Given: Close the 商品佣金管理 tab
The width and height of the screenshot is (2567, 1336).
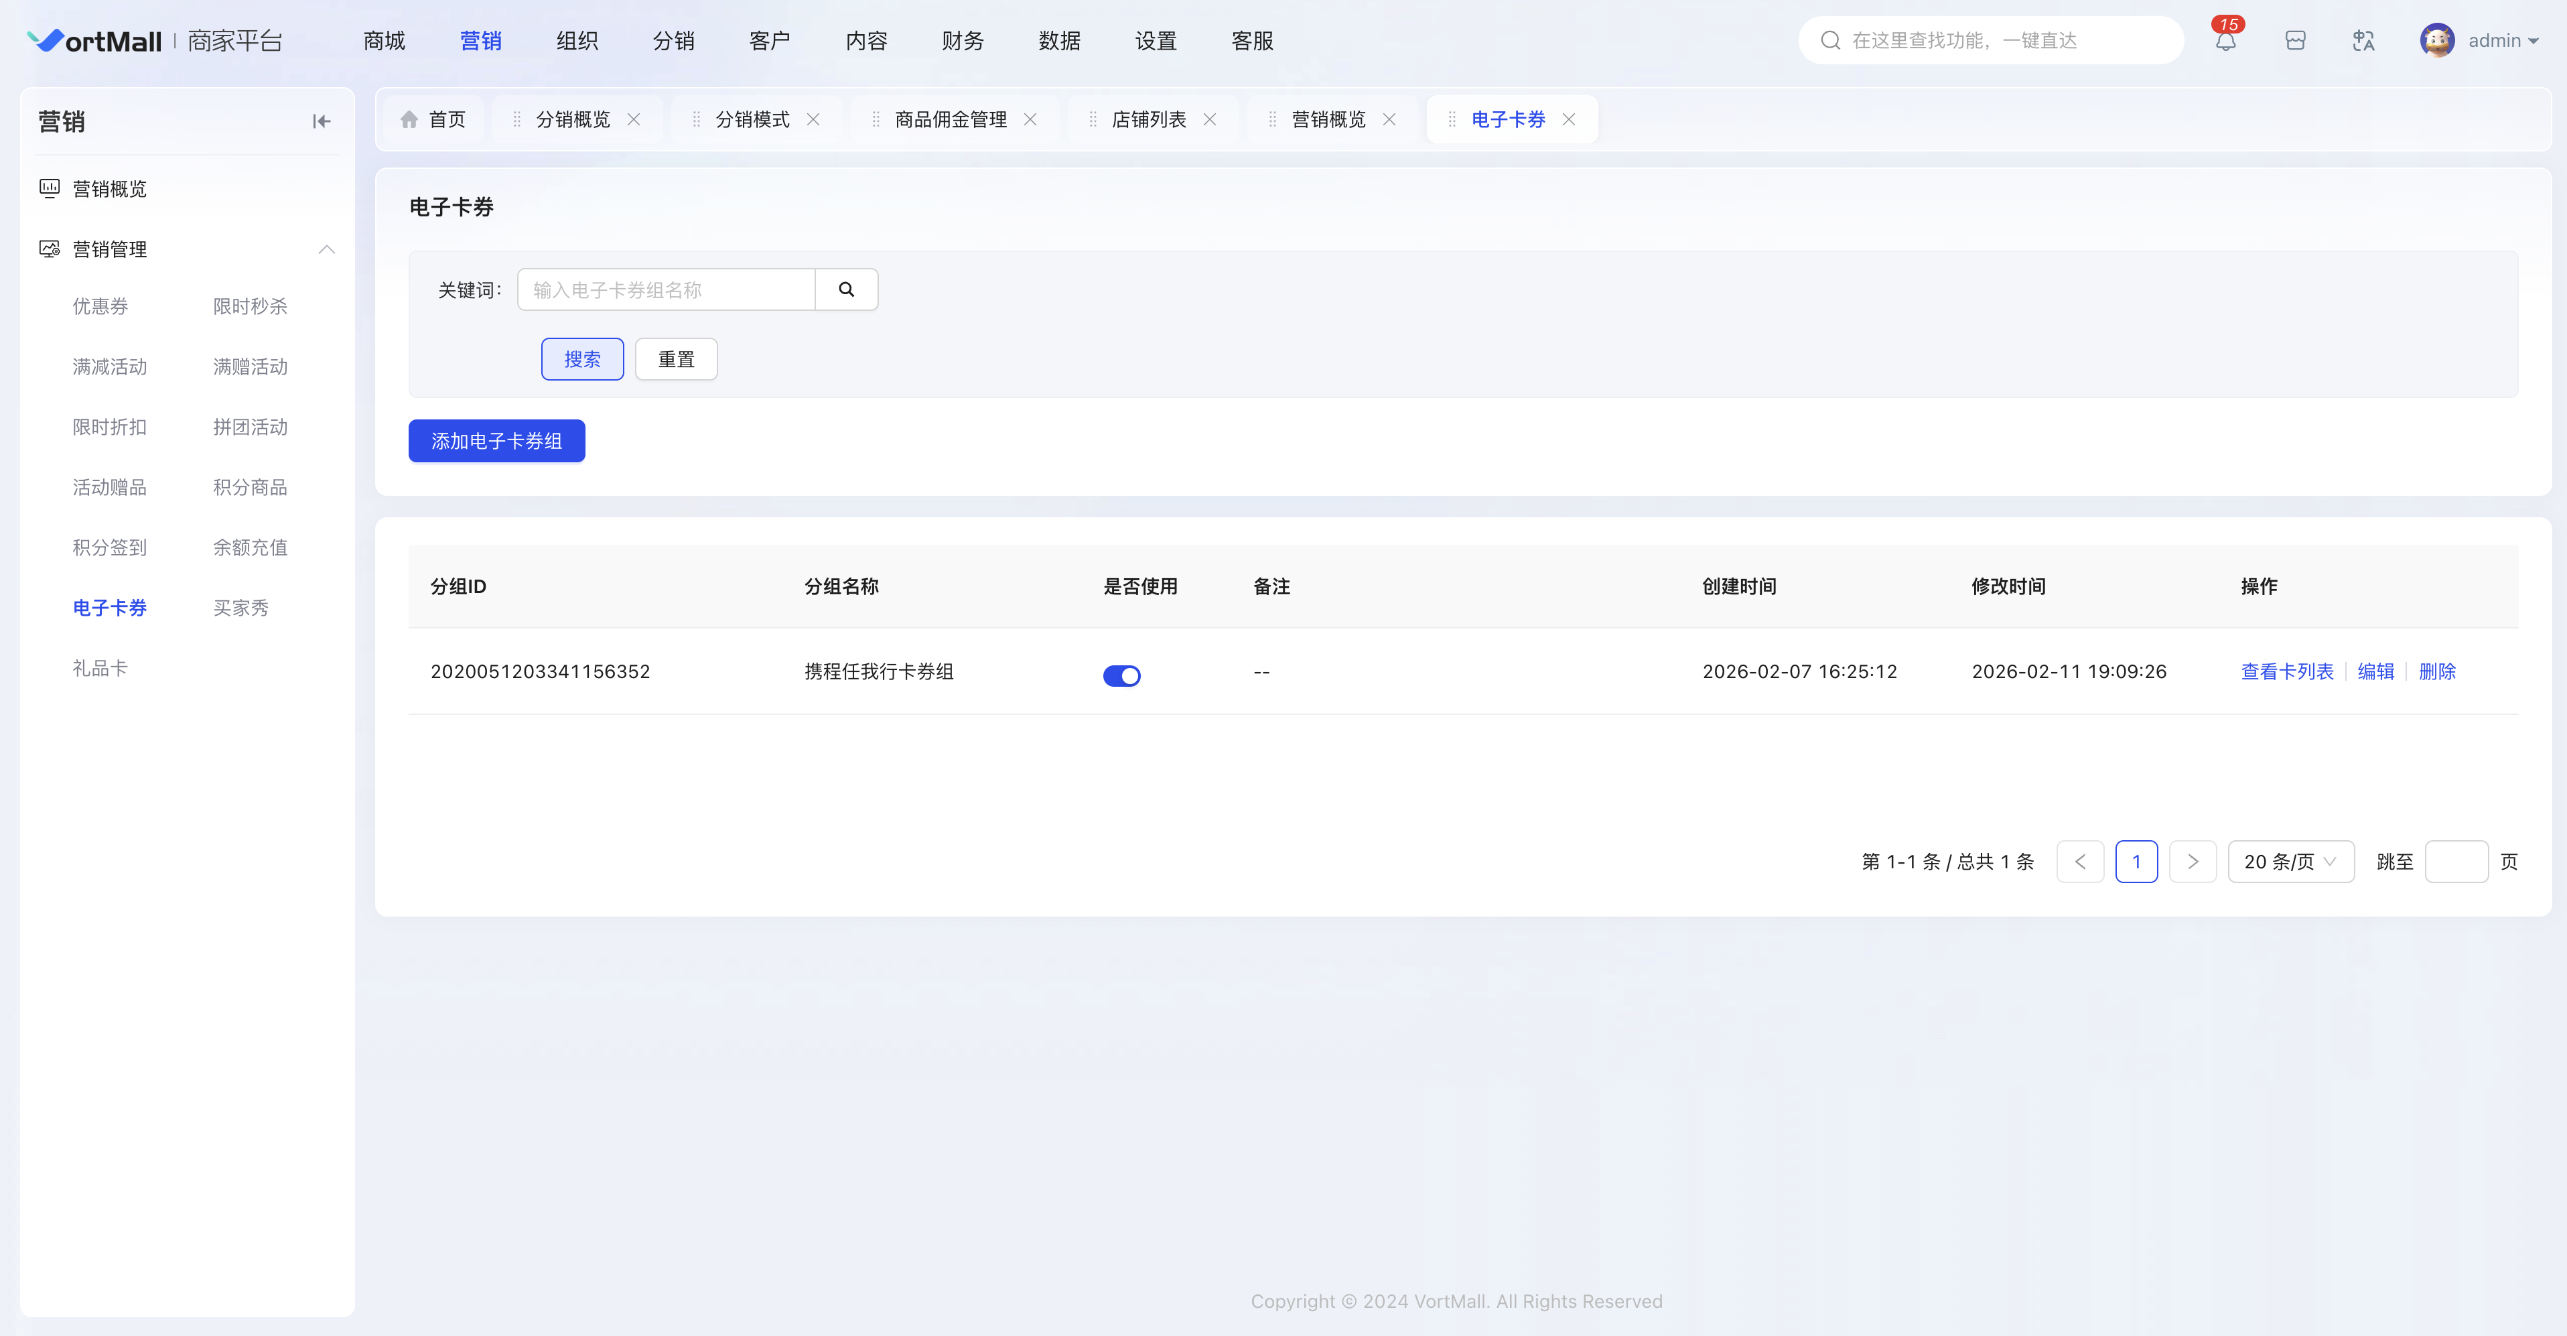Looking at the screenshot, I should coord(1030,120).
